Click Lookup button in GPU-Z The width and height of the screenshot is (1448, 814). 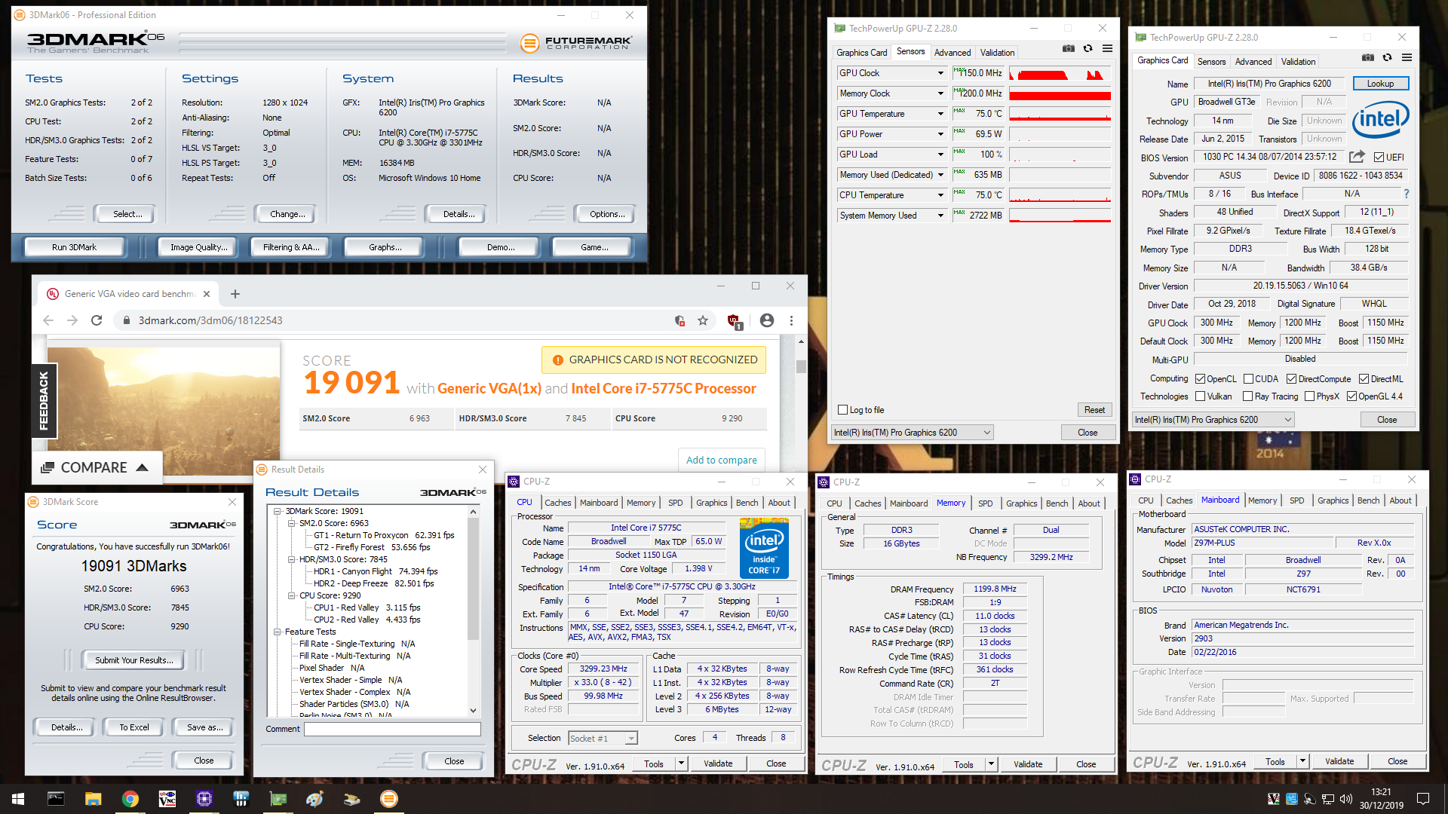pyautogui.click(x=1380, y=84)
